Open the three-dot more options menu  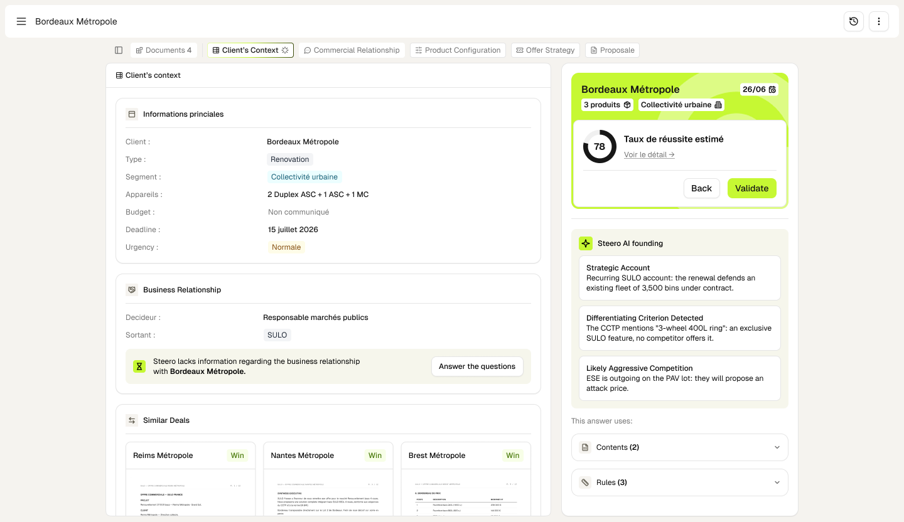pyautogui.click(x=879, y=21)
